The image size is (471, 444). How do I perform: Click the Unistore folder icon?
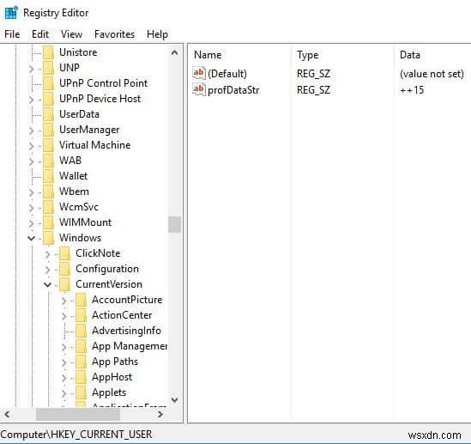pyautogui.click(x=48, y=52)
